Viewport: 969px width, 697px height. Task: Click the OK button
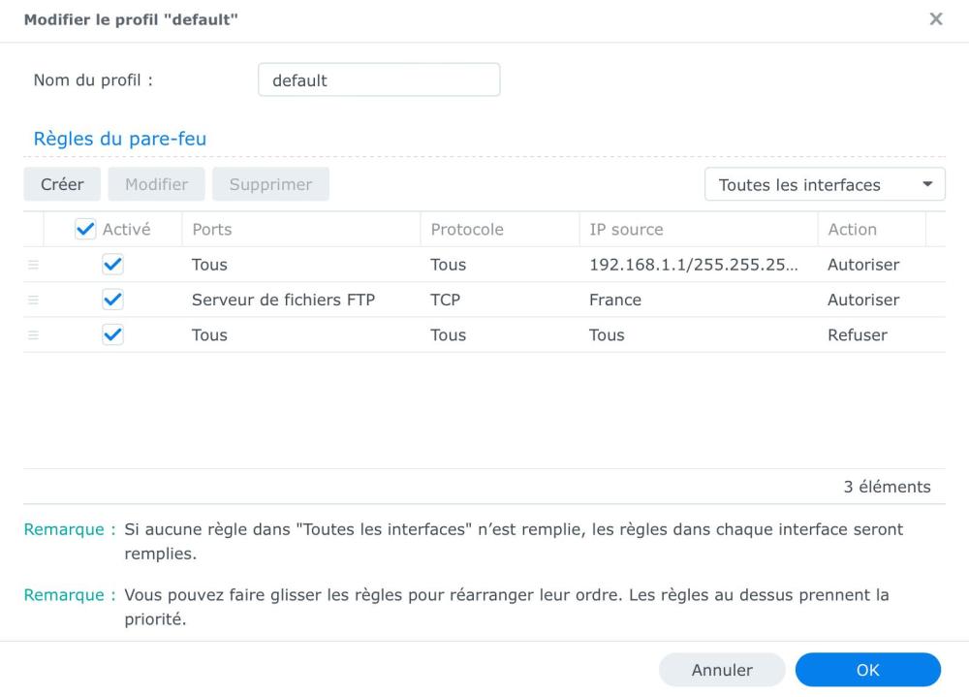[x=867, y=670]
